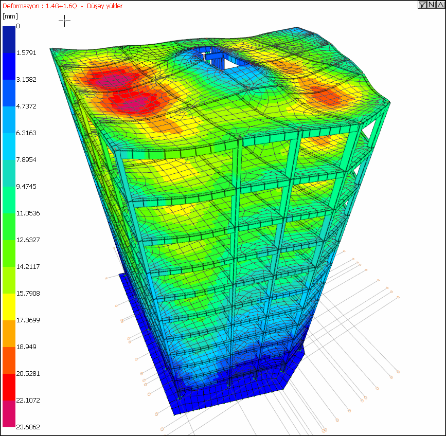This screenshot has width=446, height=436.
Task: Click the N button in top-right corner
Action: tap(431, 5)
